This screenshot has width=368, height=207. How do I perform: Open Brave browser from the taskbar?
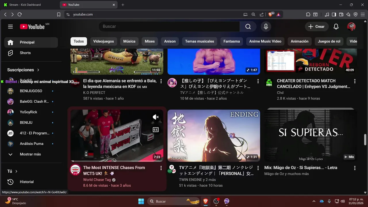tap(206, 201)
